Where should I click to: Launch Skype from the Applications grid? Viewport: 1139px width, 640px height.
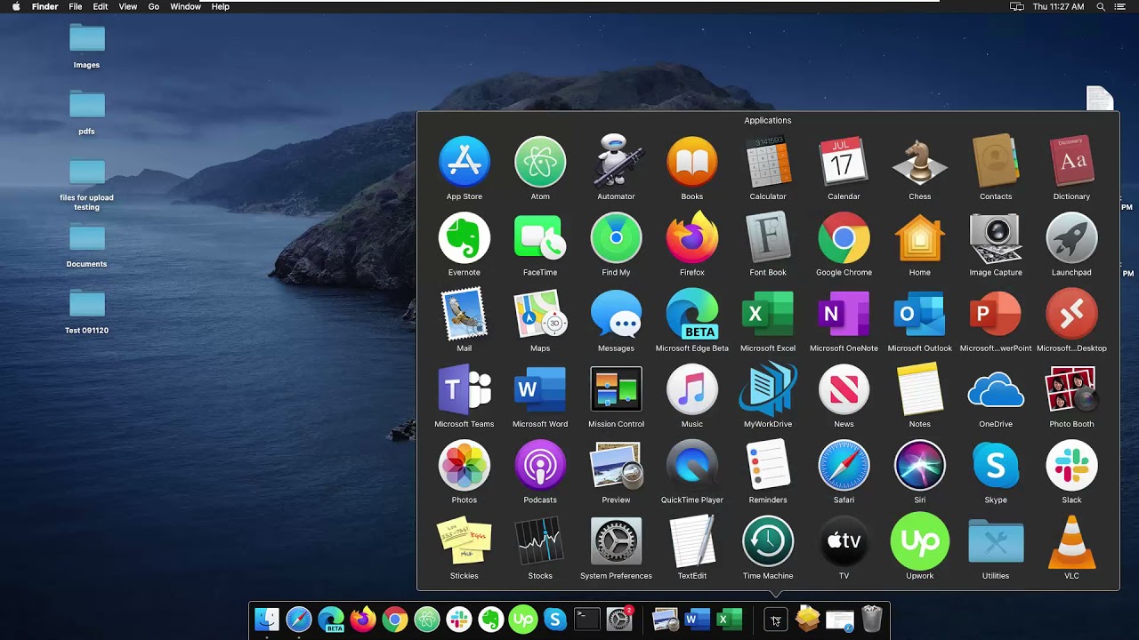click(996, 466)
